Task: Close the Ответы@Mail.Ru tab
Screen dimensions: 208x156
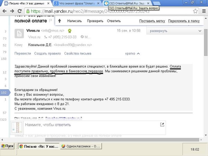Action: [148, 3]
